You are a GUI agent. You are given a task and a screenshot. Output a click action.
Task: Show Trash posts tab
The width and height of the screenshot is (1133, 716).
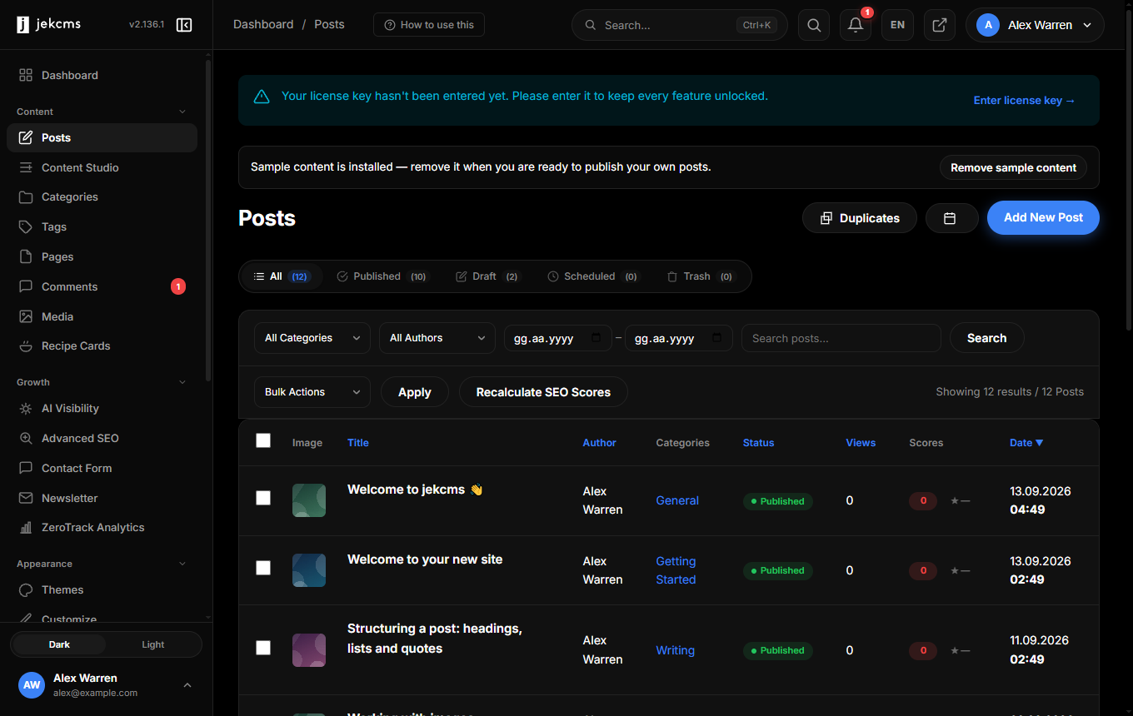click(700, 276)
